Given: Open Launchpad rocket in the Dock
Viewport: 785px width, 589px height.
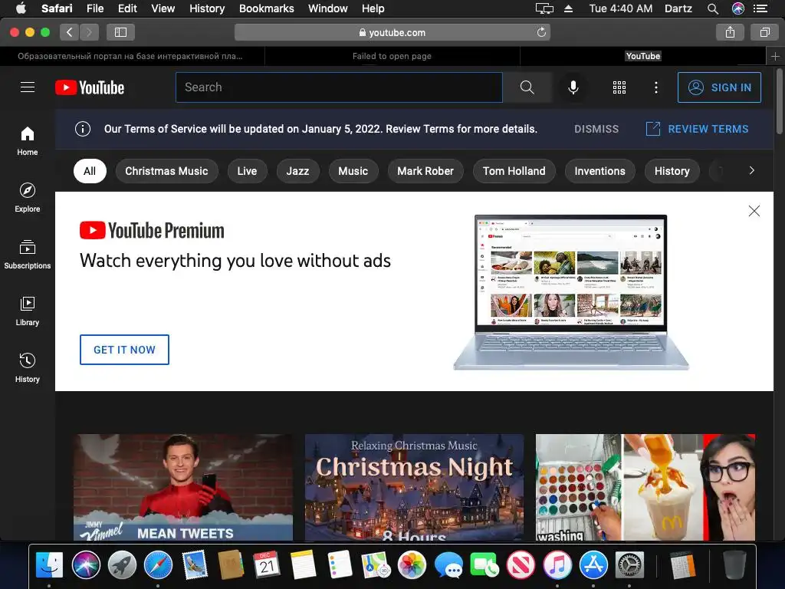Looking at the screenshot, I should click(x=122, y=565).
